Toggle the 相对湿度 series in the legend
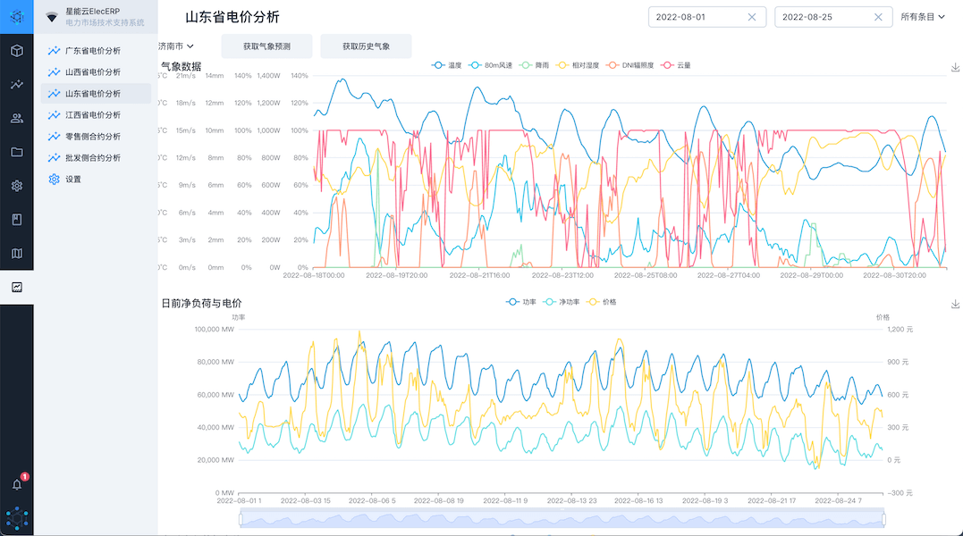 coord(578,65)
